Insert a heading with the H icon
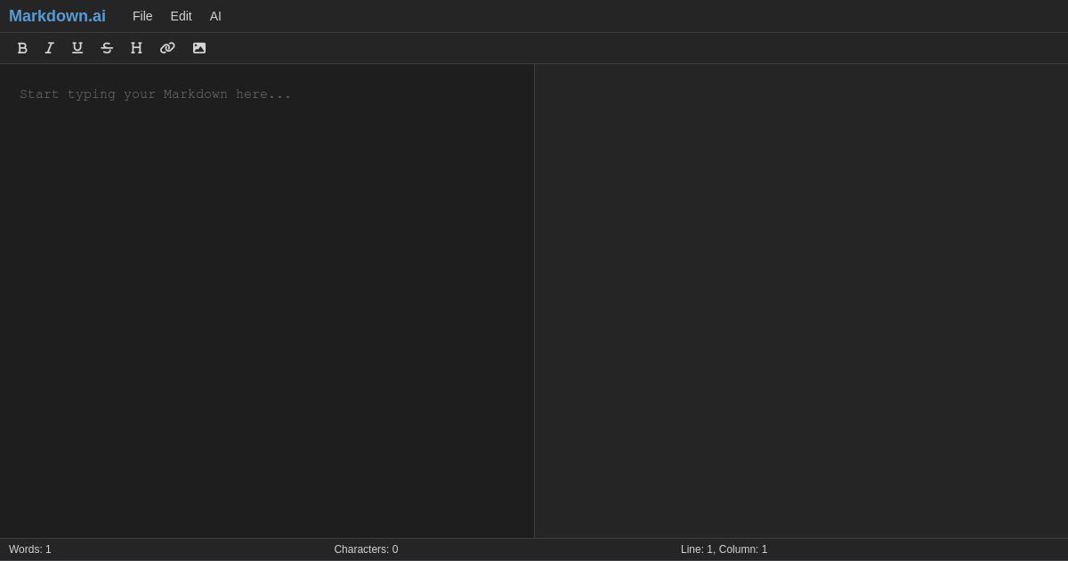1068x561 pixels. tap(136, 48)
